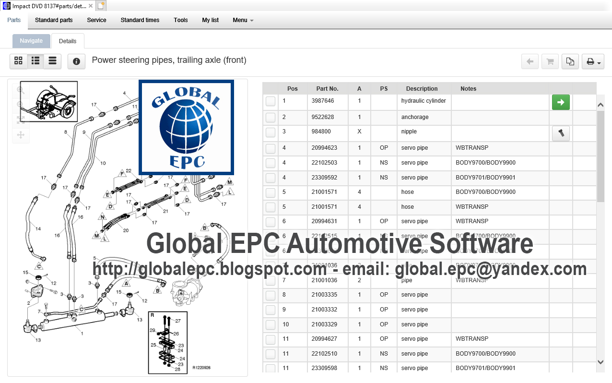Screen dimensions: 612x383
Task: Click the truck overview thumbnail image
Action: tap(49, 102)
